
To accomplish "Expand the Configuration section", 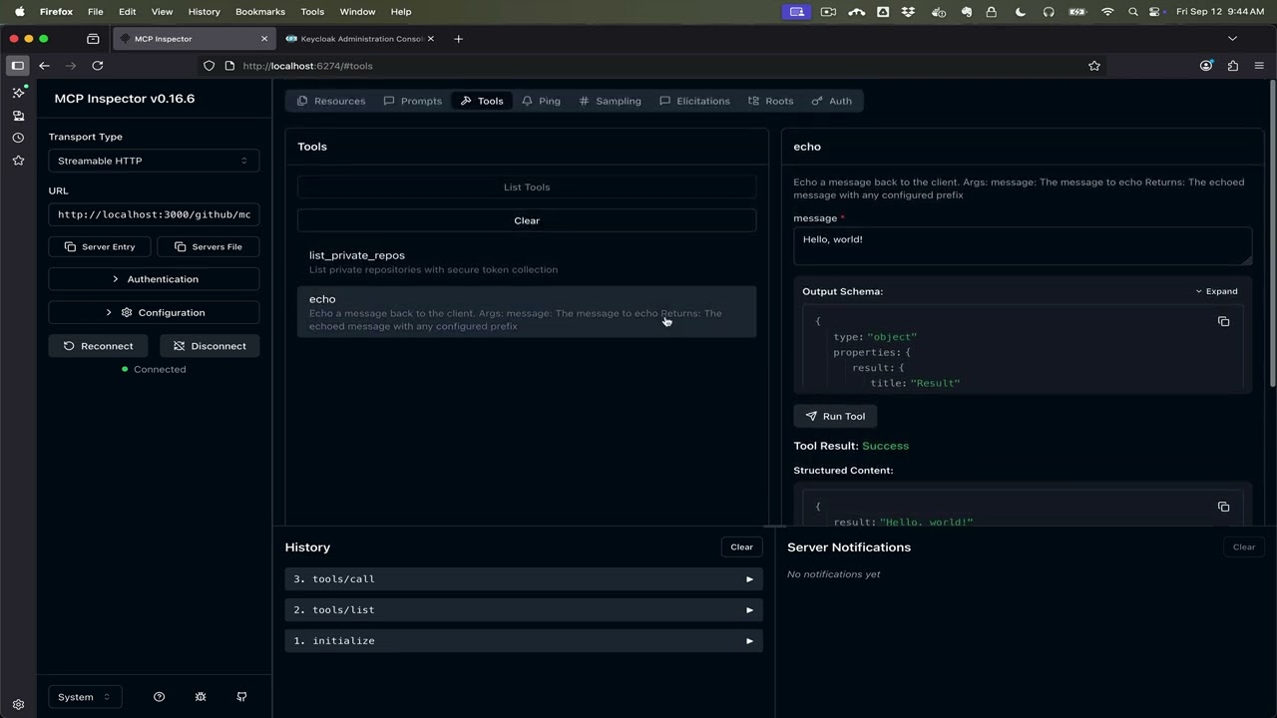I will point(154,312).
